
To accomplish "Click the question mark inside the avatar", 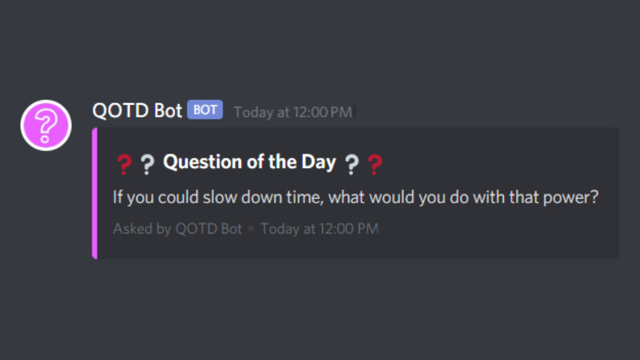I will click(46, 125).
